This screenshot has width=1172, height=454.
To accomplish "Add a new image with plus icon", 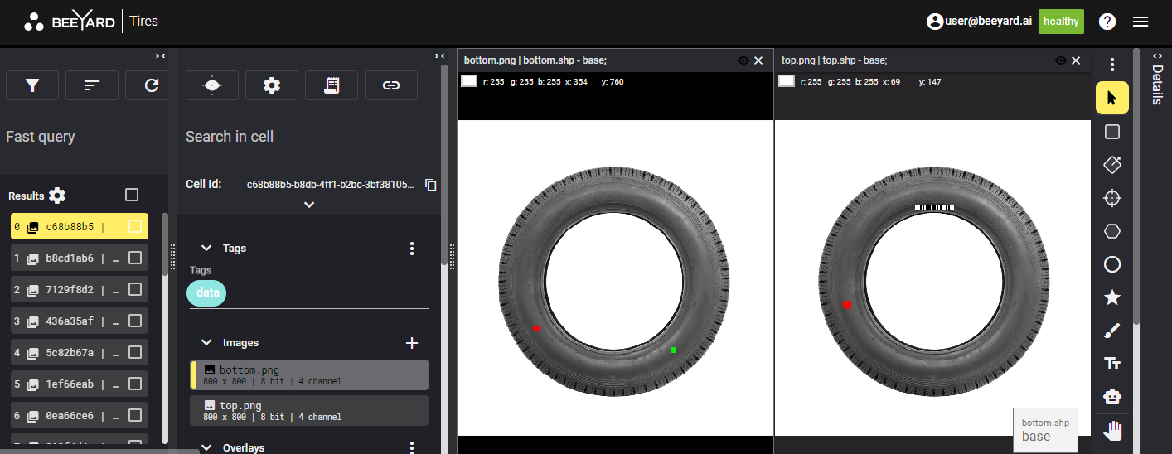I will (412, 343).
